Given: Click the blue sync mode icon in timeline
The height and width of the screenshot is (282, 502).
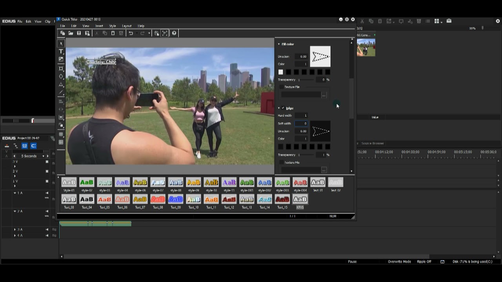Looking at the screenshot, I should (24, 146).
